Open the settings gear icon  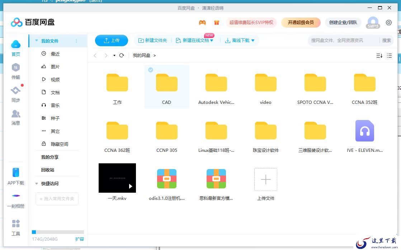pos(389,23)
